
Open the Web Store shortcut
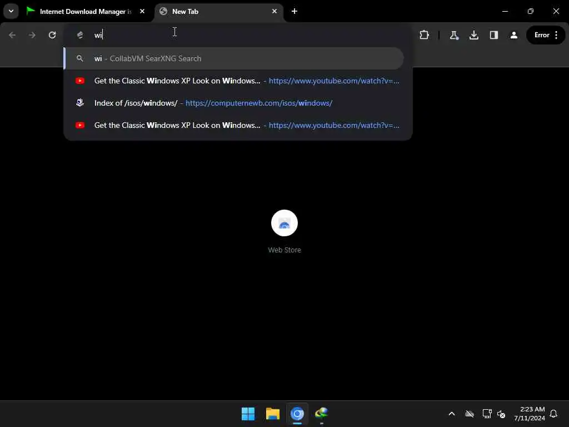coord(284,223)
